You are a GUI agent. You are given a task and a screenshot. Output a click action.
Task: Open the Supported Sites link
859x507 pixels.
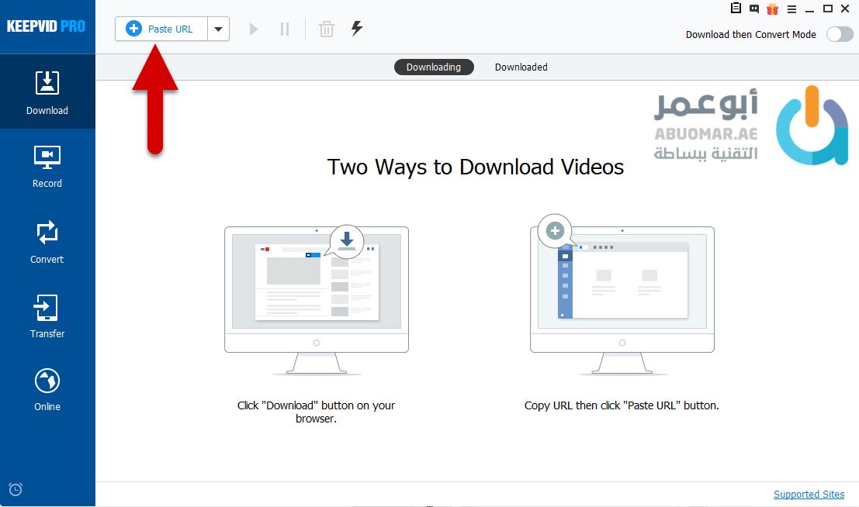coord(809,495)
